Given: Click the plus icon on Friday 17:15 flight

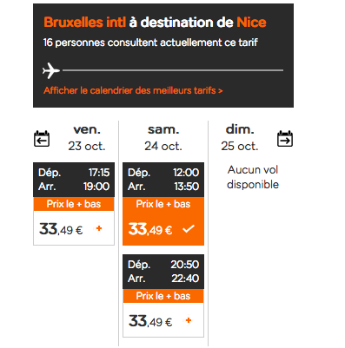Looking at the screenshot, I should 99,228.
